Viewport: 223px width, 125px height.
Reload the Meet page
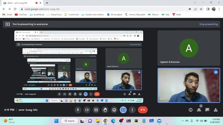pyautogui.click(x=15, y=9)
